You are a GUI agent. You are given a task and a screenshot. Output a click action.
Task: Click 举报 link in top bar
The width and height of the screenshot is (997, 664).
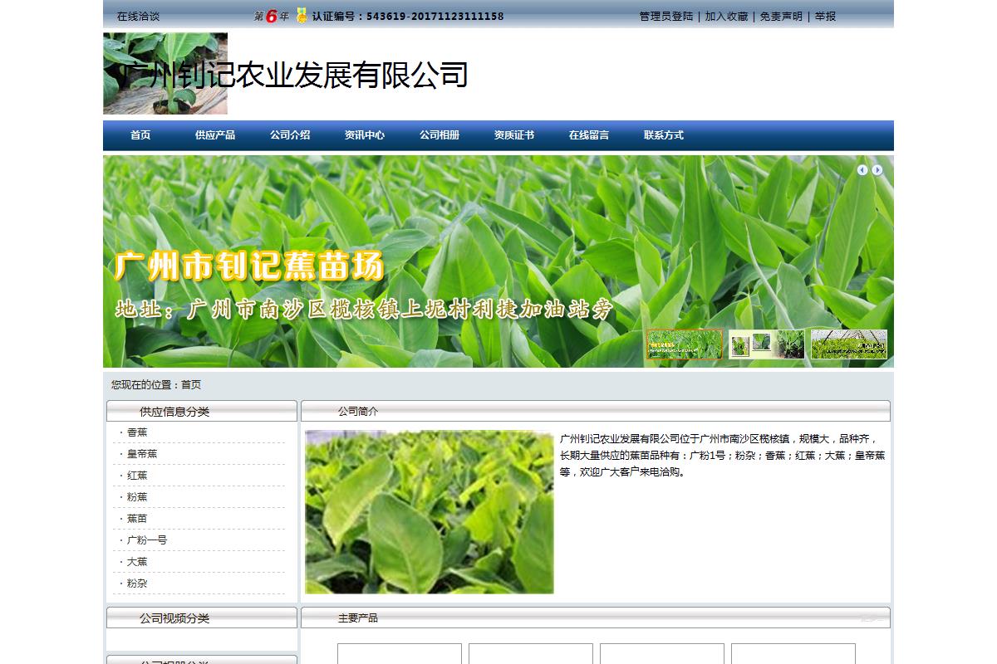(825, 17)
